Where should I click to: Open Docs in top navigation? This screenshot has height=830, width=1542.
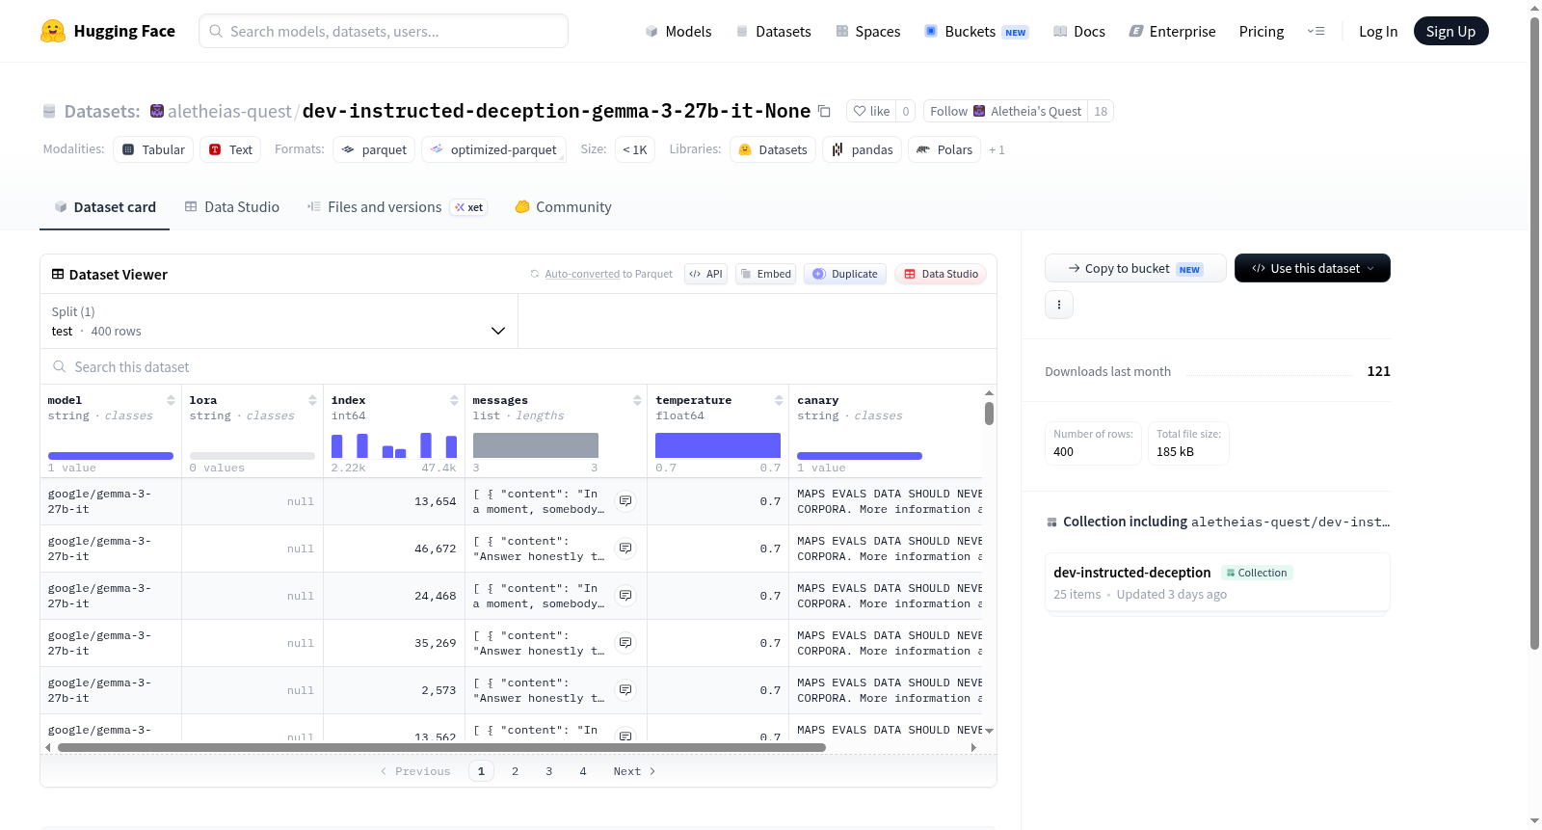click(1079, 31)
